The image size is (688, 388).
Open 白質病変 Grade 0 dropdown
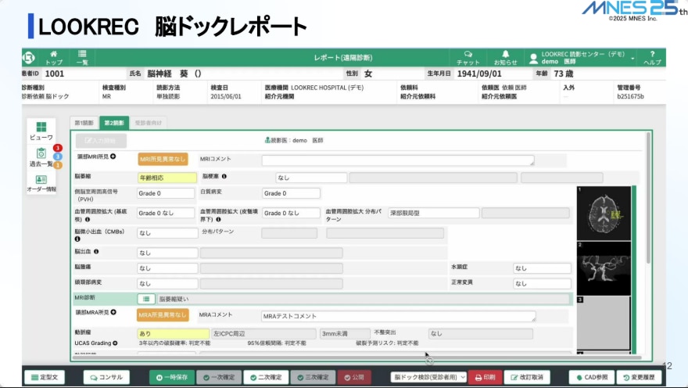[291, 193]
